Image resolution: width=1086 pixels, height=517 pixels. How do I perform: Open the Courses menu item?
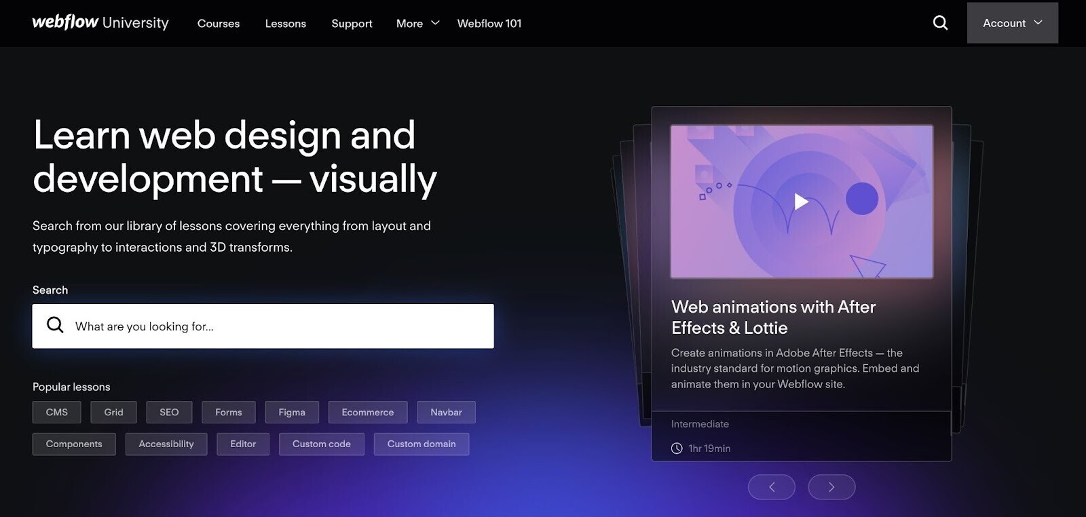[x=219, y=23]
